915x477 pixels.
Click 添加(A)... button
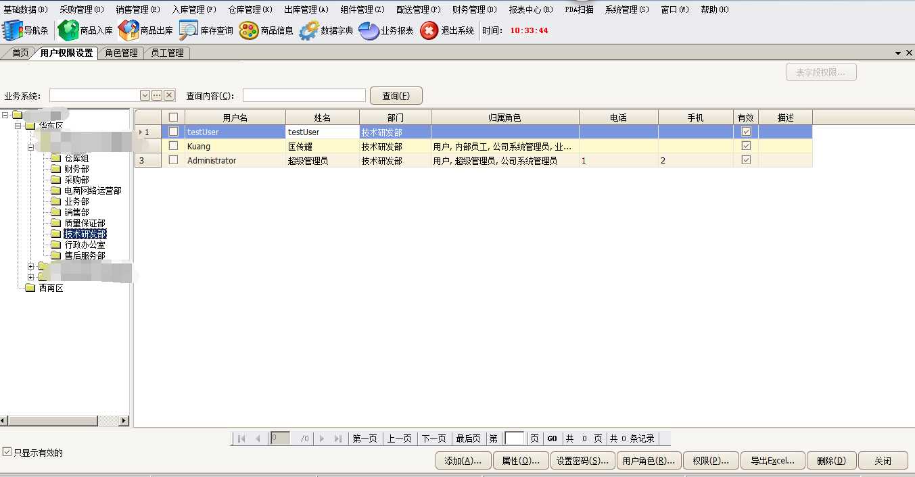pyautogui.click(x=463, y=461)
